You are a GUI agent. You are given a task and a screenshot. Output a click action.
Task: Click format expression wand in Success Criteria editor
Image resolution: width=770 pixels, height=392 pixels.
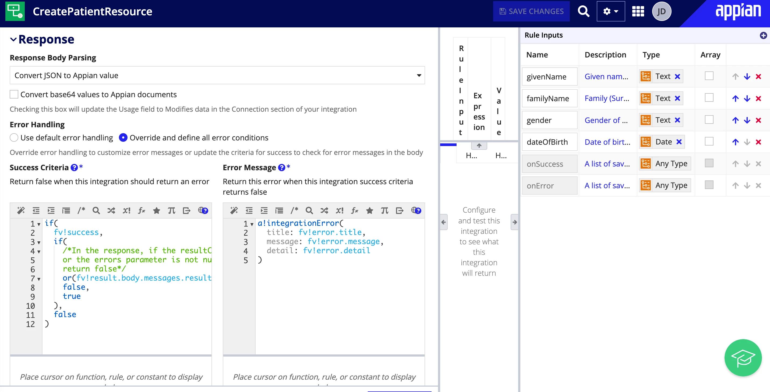tap(21, 210)
